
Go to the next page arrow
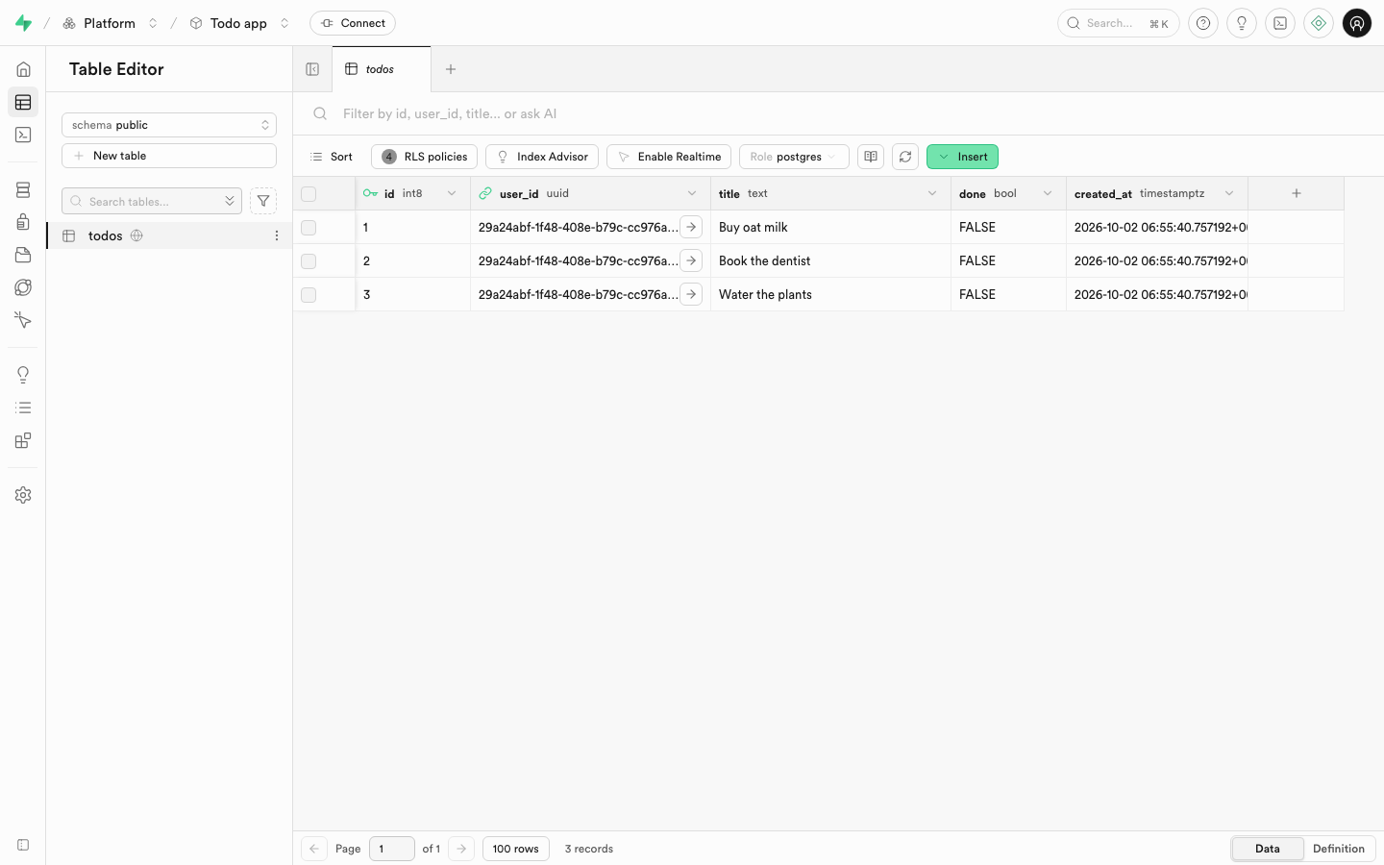tap(461, 849)
